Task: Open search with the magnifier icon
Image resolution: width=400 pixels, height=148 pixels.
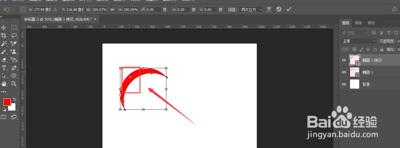Action: click(x=394, y=10)
